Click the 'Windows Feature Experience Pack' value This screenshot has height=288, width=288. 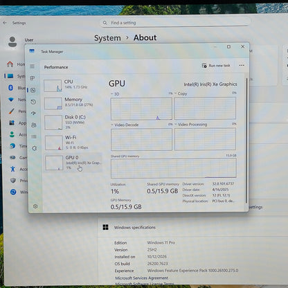tap(192, 271)
